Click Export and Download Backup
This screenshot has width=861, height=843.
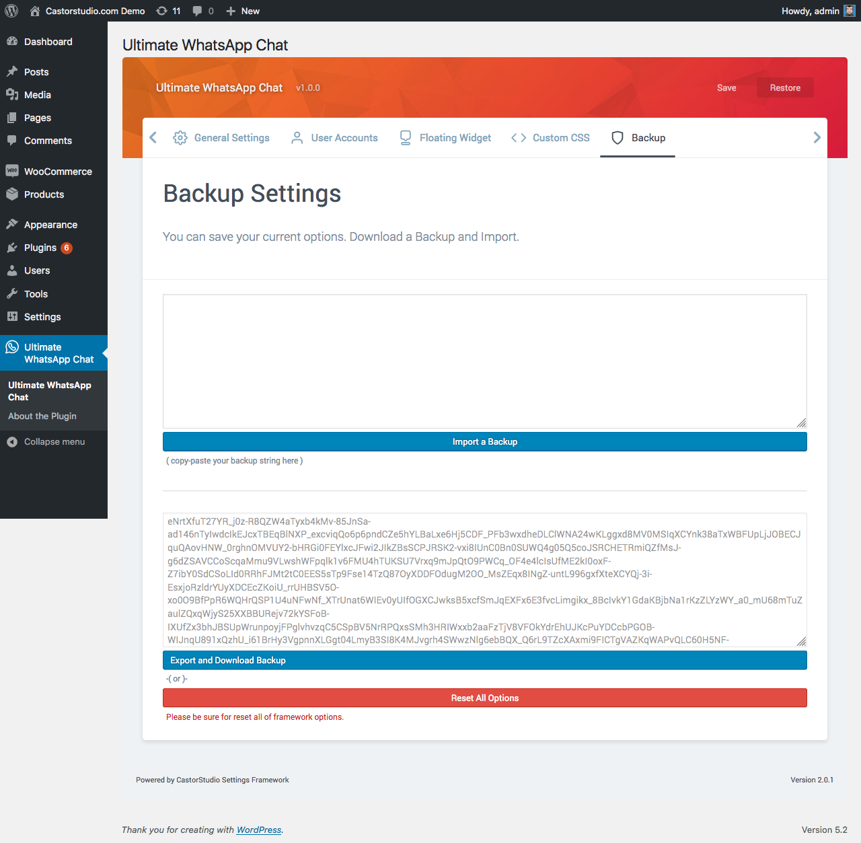[x=485, y=661]
